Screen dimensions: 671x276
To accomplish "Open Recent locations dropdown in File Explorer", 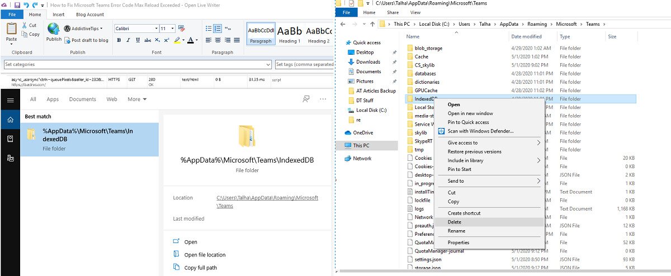I will 363,24.
